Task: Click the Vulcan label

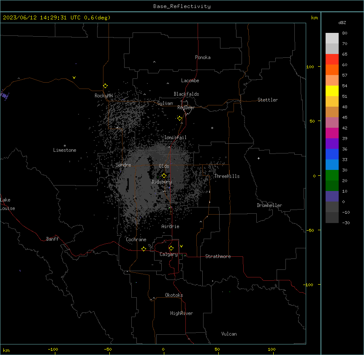Action: pos(229,334)
